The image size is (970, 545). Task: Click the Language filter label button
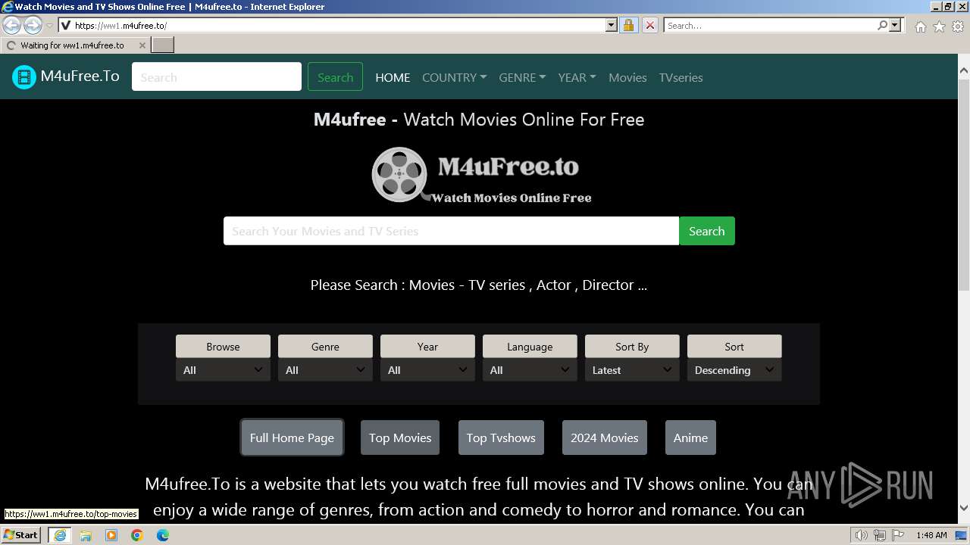(530, 347)
